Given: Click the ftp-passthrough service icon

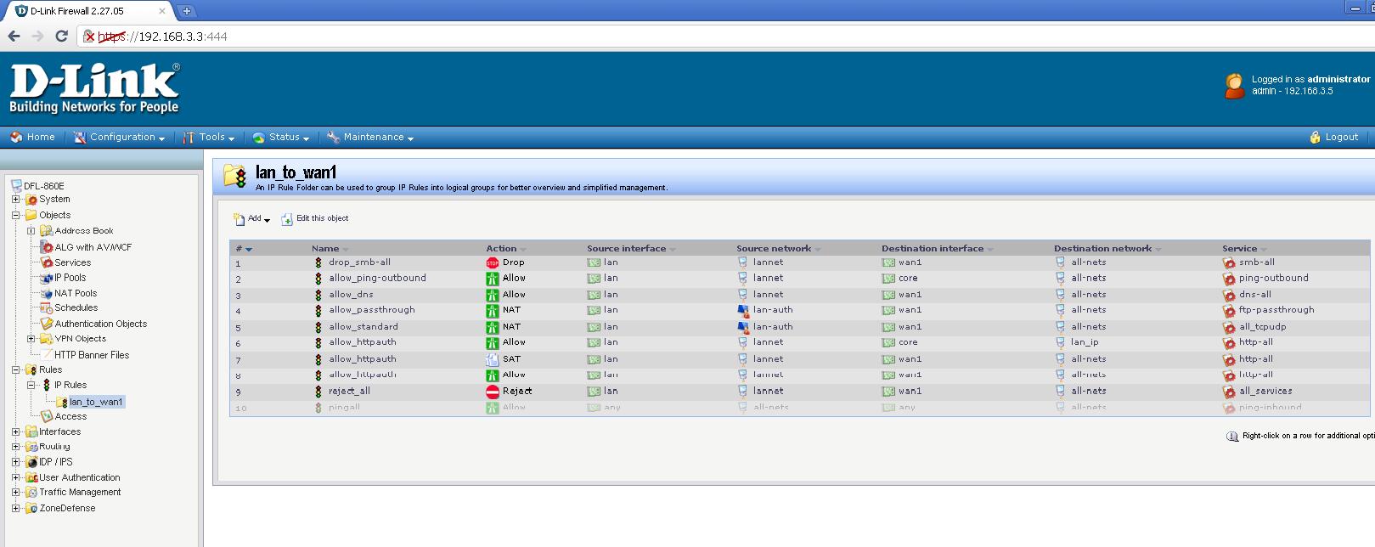Looking at the screenshot, I should pos(1229,311).
